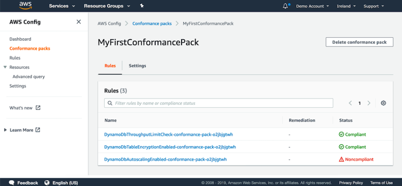Open Settings in the sidebar
Screen dimensions: 402x186
point(18,86)
